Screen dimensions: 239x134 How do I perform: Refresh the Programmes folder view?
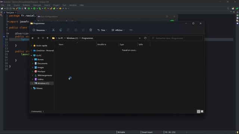pyautogui.click(x=145, y=38)
